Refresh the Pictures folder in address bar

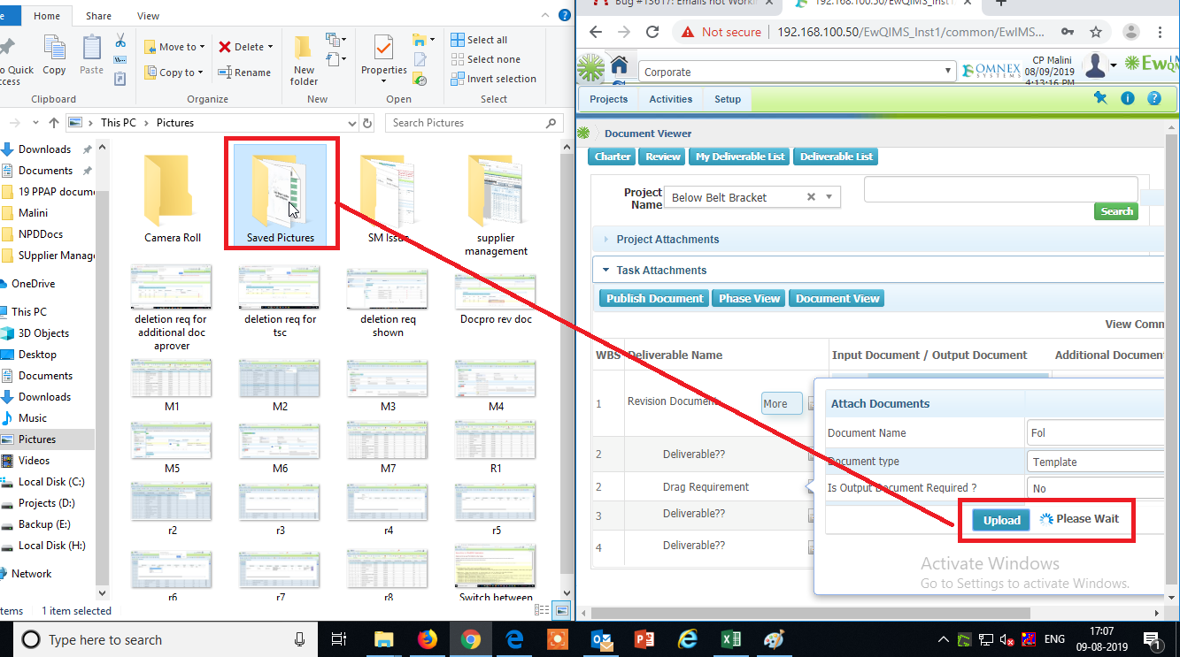pos(367,123)
